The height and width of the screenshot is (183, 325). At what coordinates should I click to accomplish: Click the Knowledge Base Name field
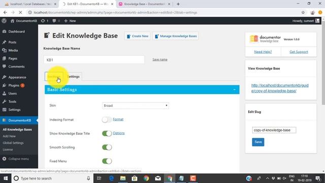[x=94, y=60]
